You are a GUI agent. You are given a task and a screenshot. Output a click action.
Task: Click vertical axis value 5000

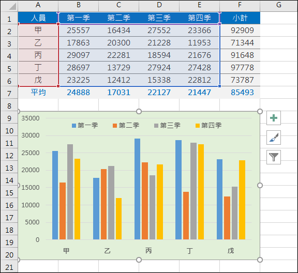[x=32, y=222]
